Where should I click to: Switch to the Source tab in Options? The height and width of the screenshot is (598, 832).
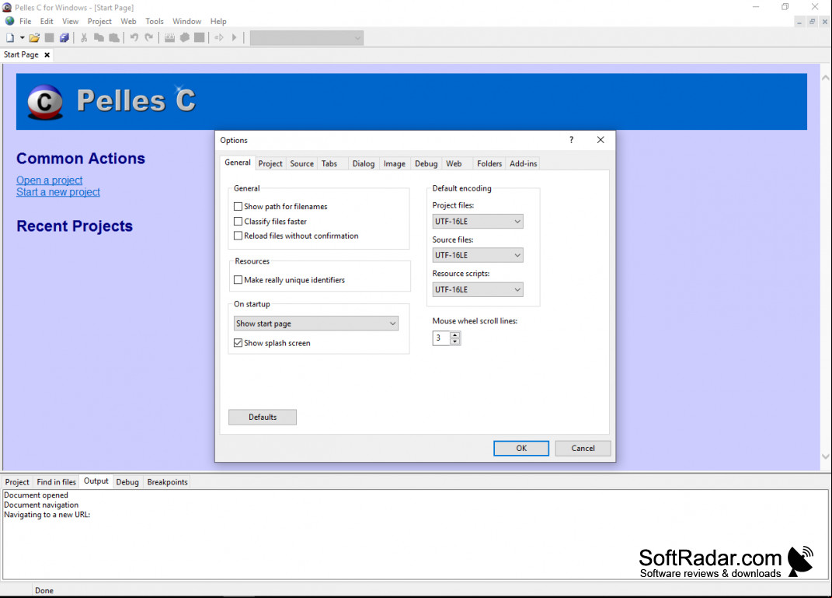pos(302,163)
